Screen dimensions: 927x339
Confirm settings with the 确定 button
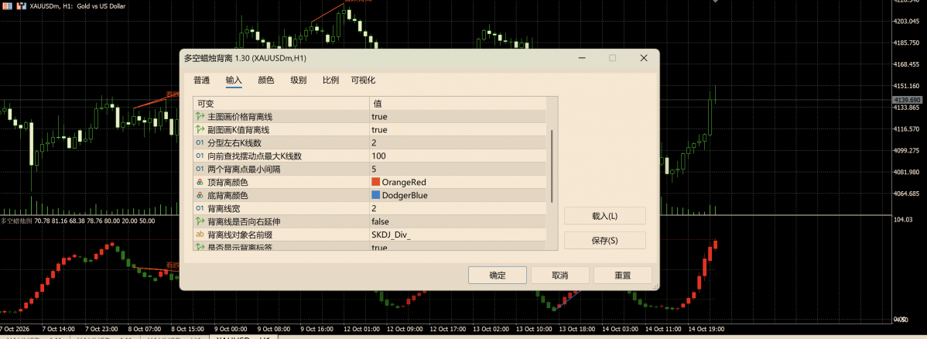(498, 275)
